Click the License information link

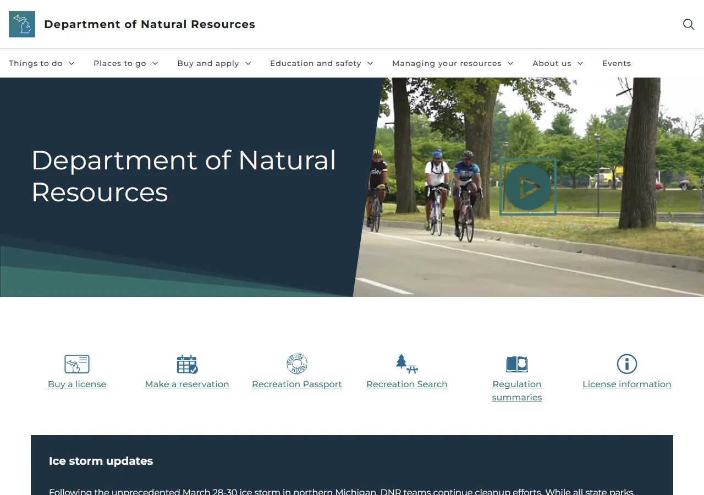[627, 384]
